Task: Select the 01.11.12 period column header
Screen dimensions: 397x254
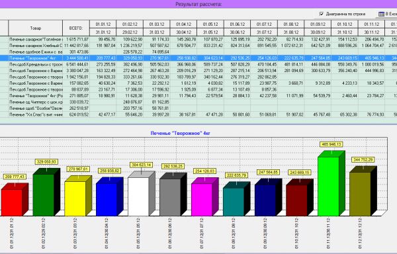Action: coord(371,24)
